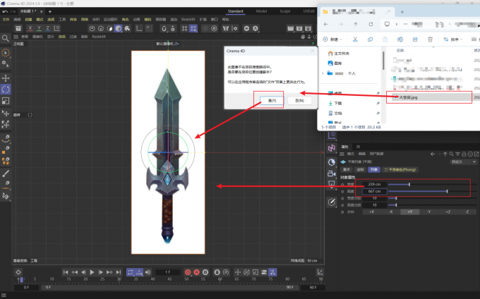Open the Sort (排序) dropdown in Explorer
Image resolution: width=480 pixels, height=299 pixels.
click(x=452, y=39)
